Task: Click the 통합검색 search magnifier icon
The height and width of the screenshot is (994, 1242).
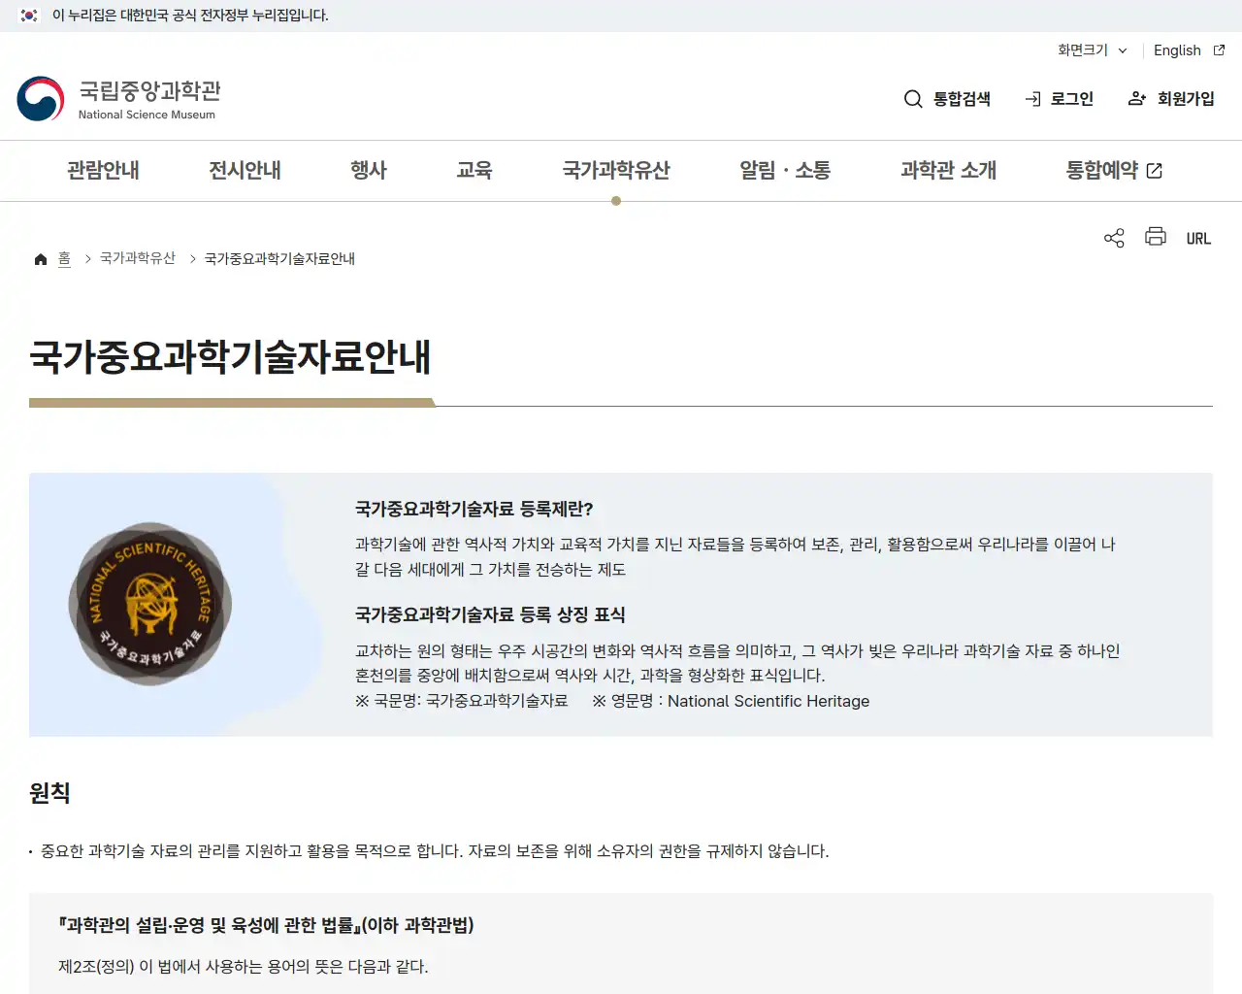Action: click(913, 98)
